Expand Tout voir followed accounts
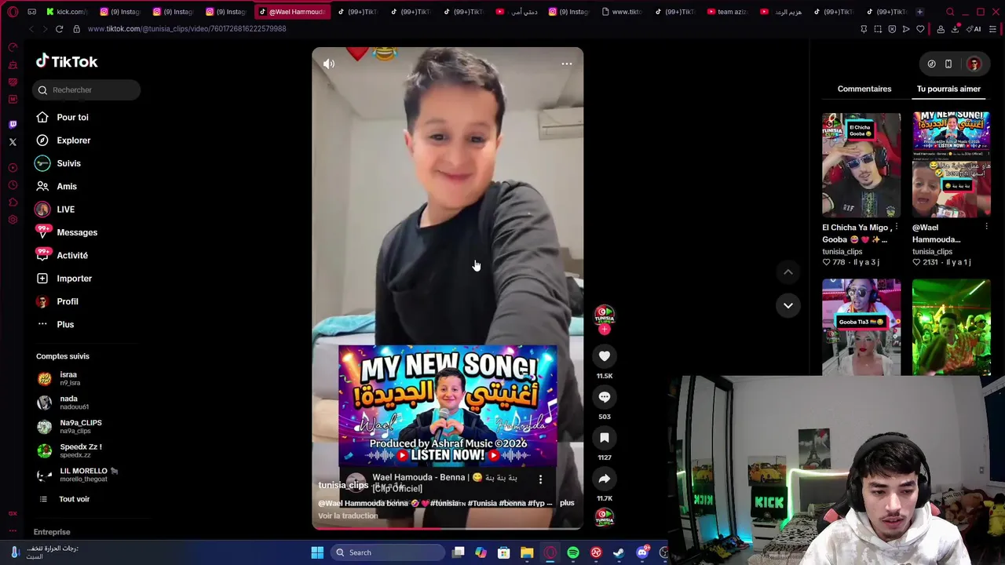1005x565 pixels. coord(74,499)
